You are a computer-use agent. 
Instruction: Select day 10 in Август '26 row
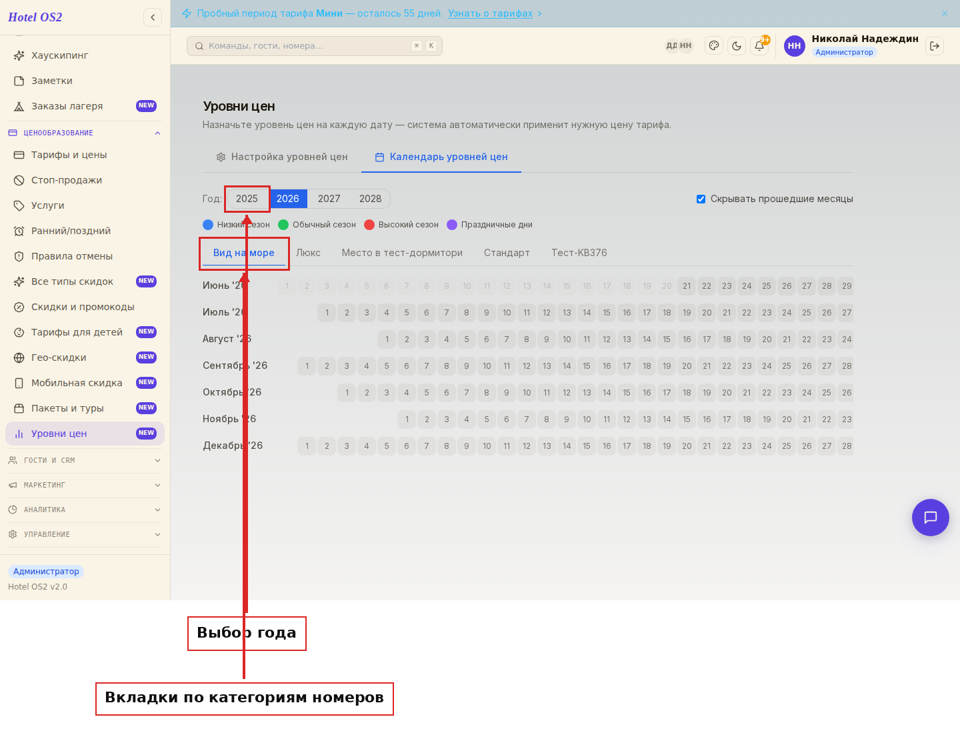(567, 339)
